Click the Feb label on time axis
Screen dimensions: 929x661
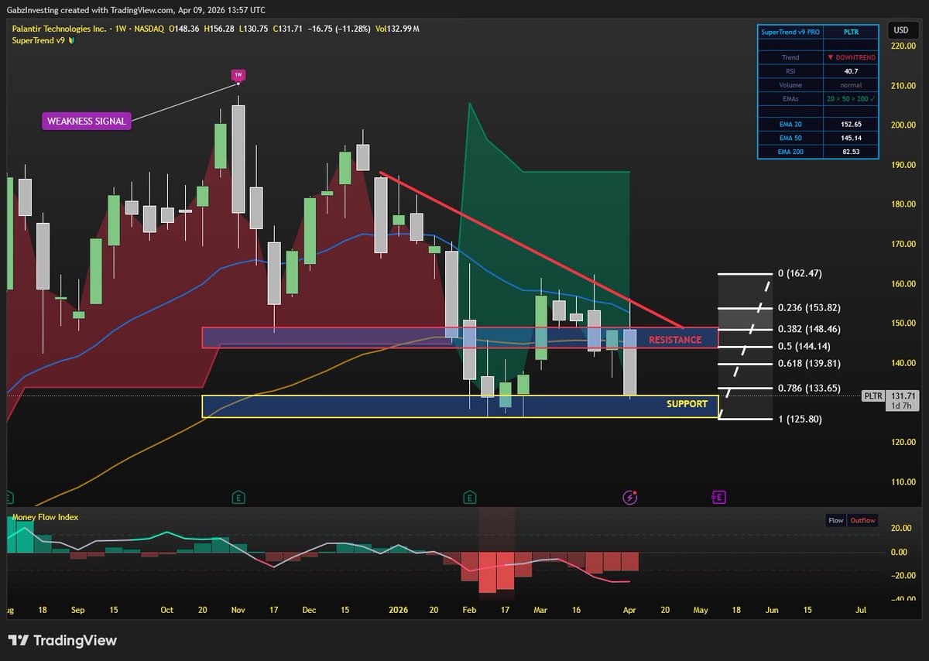click(469, 610)
